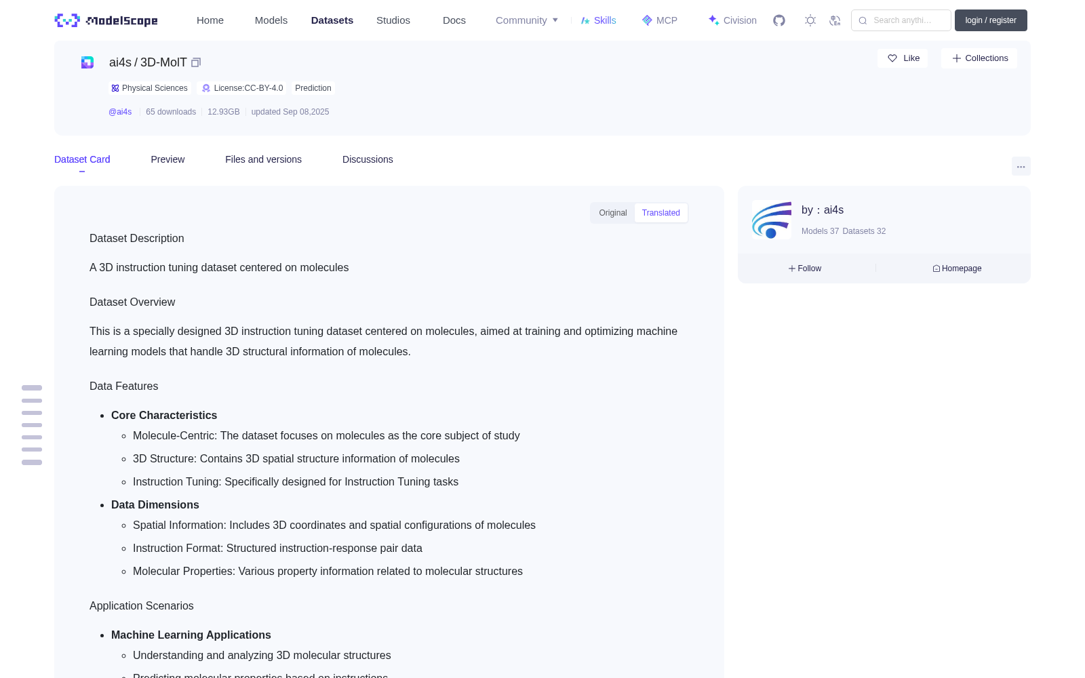Copy the dataset name ai4s/3D-MolT
This screenshot has height=678, width=1085.
(x=196, y=62)
